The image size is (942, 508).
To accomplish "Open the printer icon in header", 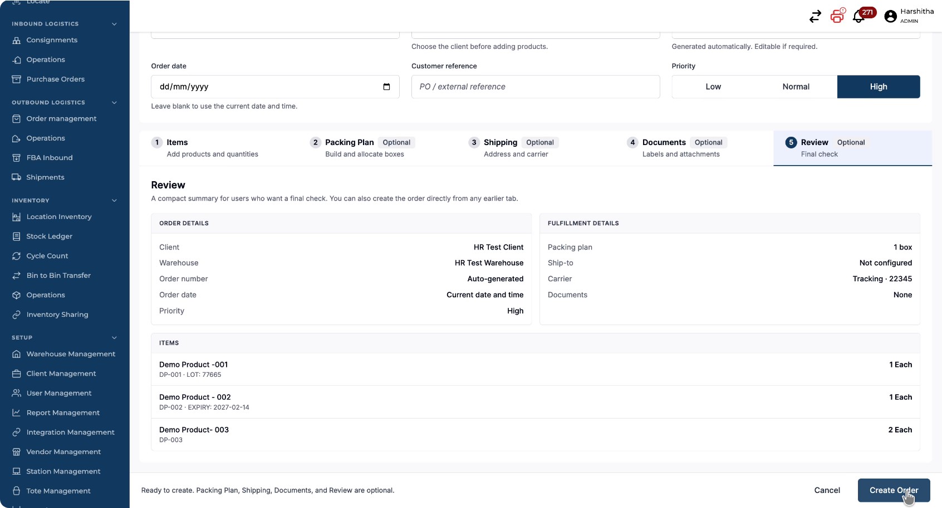I will click(x=837, y=16).
